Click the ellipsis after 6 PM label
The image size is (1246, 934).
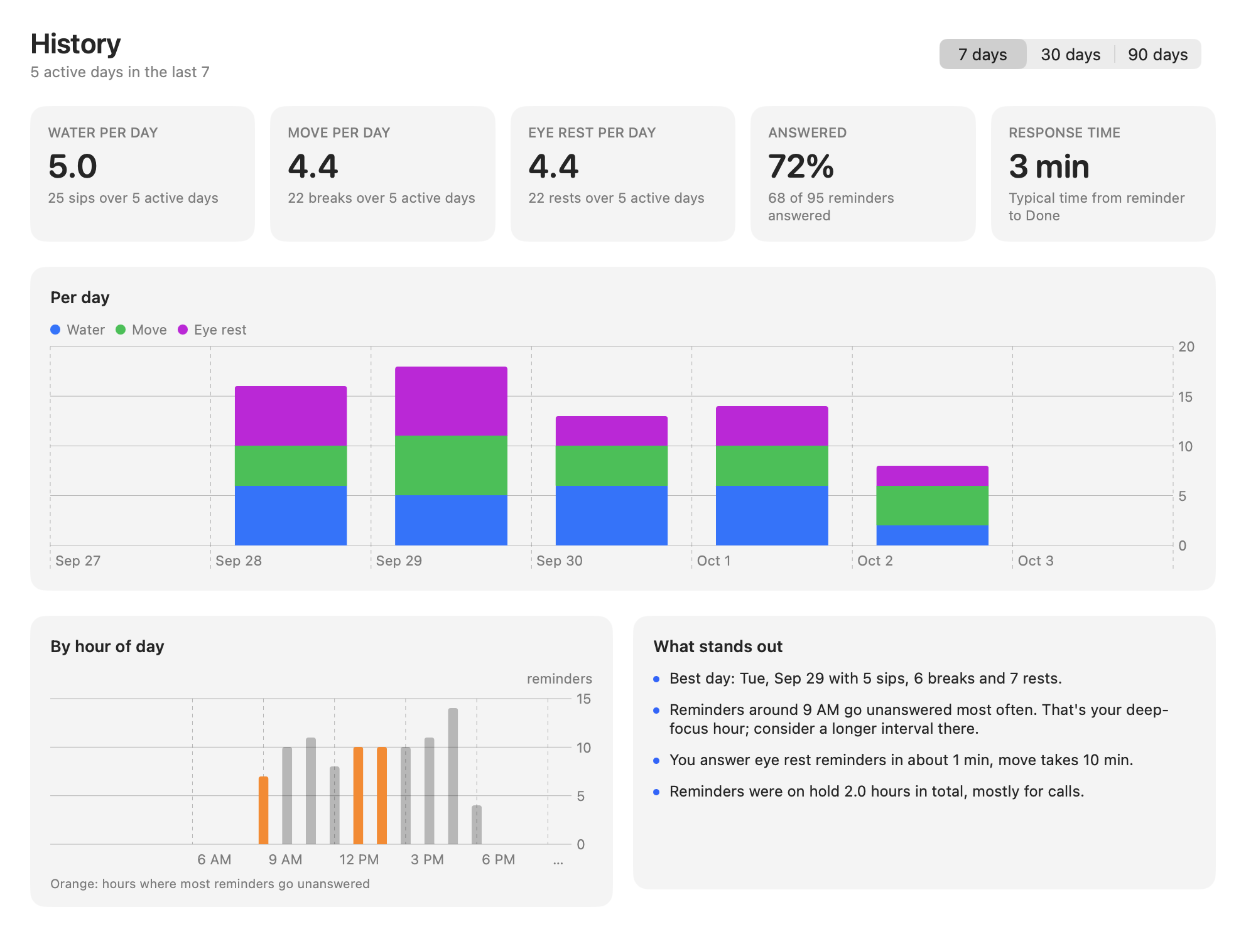(558, 862)
